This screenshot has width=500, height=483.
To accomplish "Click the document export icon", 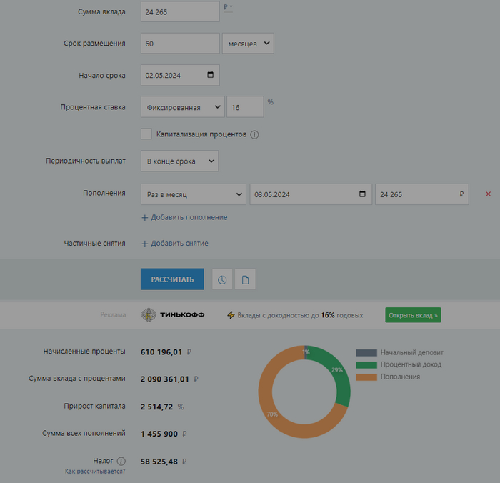I will tap(245, 279).
